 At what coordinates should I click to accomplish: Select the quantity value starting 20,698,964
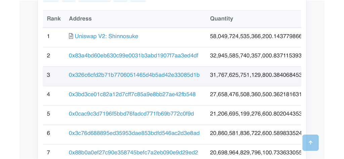click(x=256, y=153)
